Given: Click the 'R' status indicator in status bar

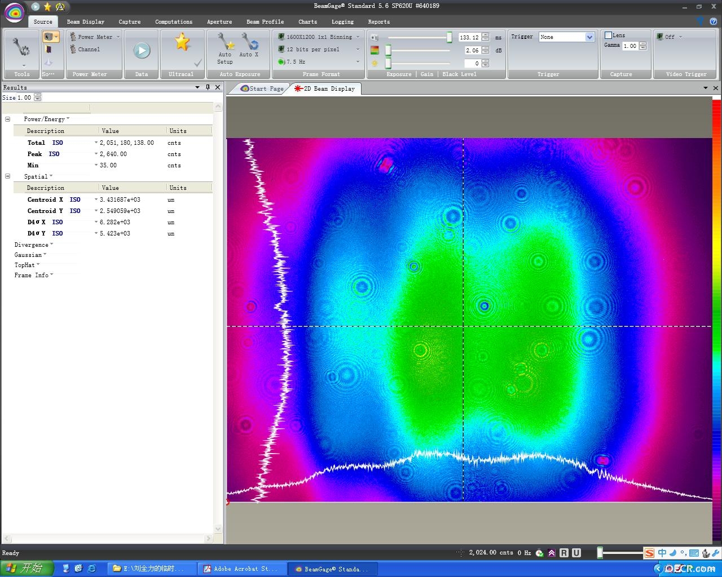Looking at the screenshot, I should point(564,553).
